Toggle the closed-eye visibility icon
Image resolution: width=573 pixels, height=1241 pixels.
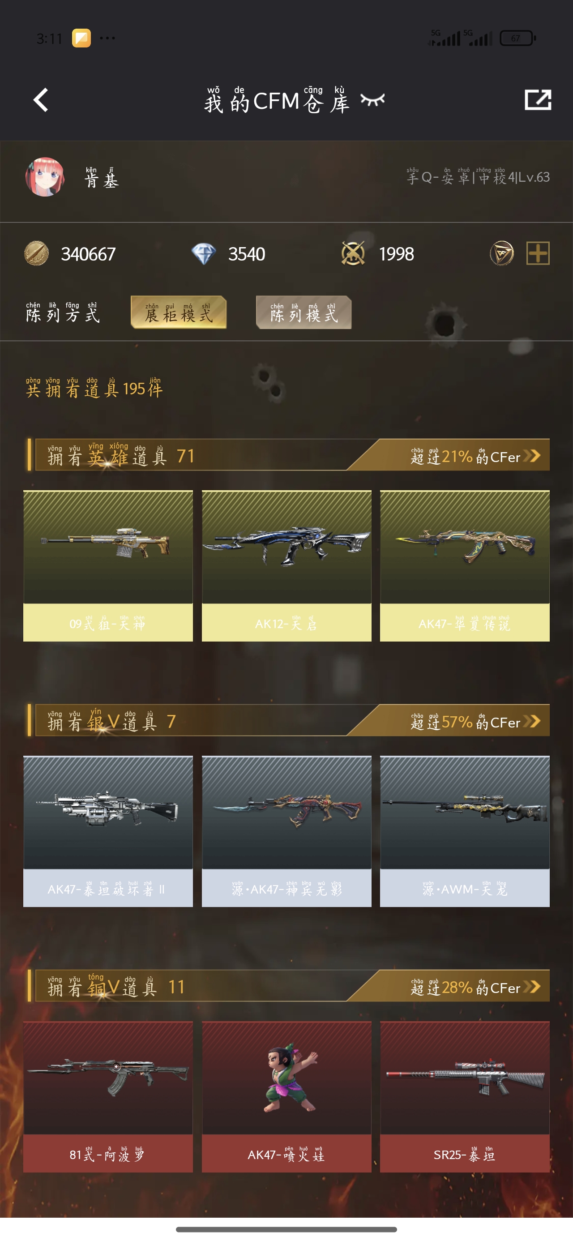tap(372, 100)
